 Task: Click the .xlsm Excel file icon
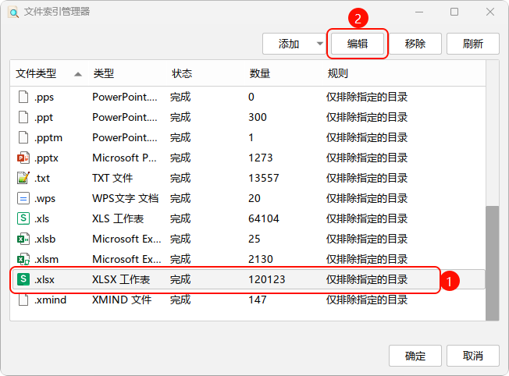click(x=23, y=259)
